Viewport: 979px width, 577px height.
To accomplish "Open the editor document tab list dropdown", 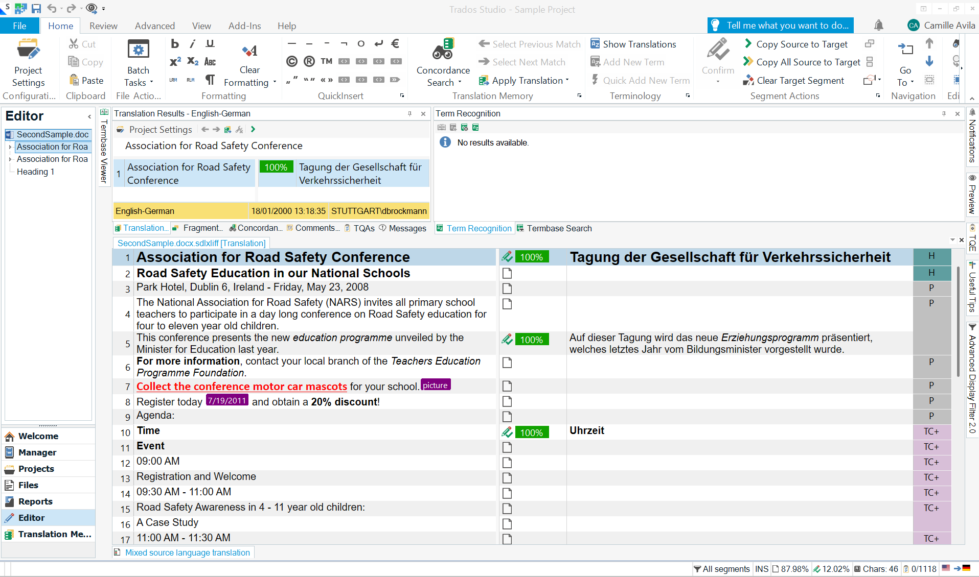I will (x=953, y=240).
